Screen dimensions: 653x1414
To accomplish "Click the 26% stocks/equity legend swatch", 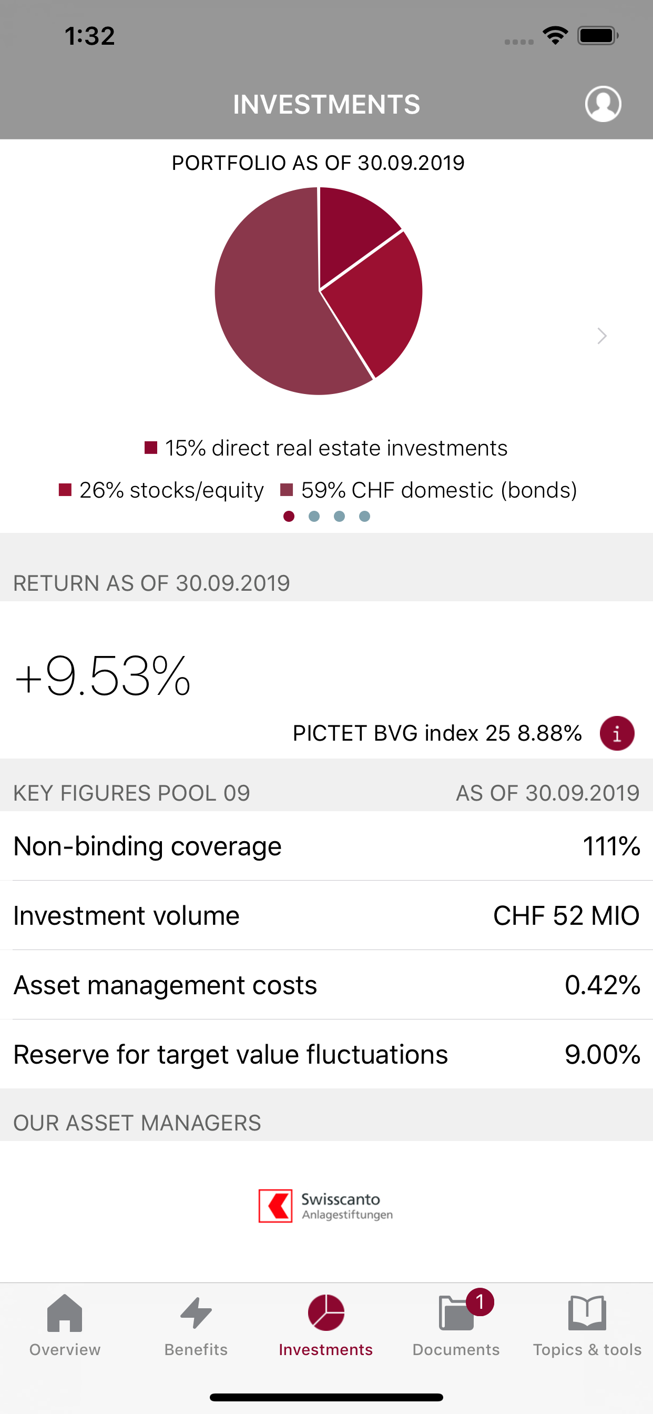I will point(65,490).
